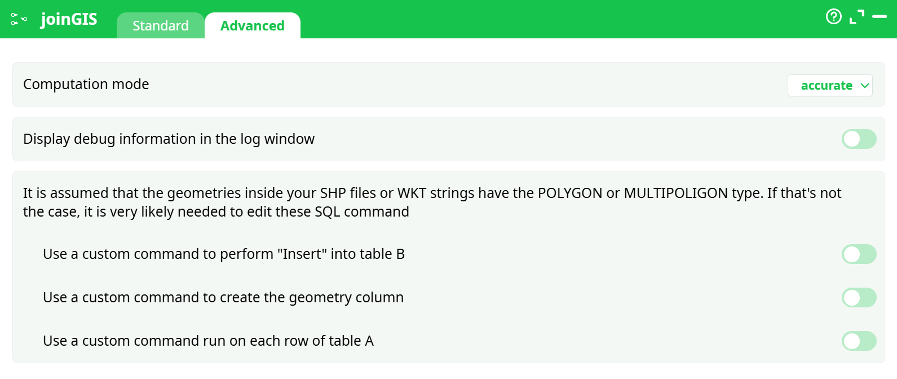Enable debug information in the log window
Viewport: 897px width, 379px height.
click(859, 139)
